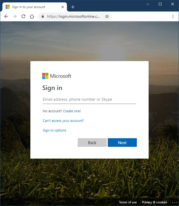This screenshot has width=179, height=206.
Task: Open 'Terms of use' in footer
Action: [x=128, y=202]
